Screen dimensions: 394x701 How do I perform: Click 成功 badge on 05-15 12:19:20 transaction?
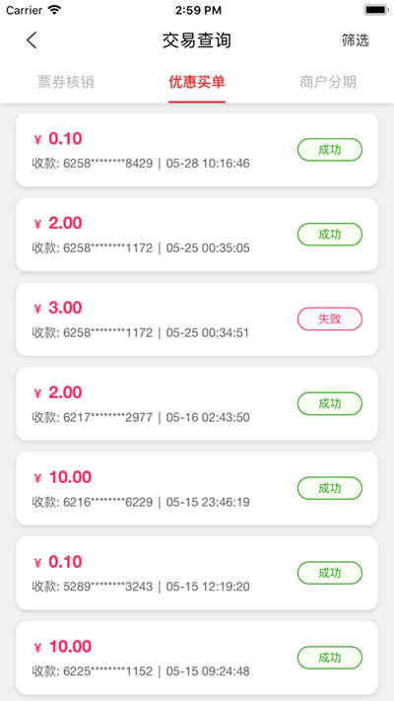[330, 573]
